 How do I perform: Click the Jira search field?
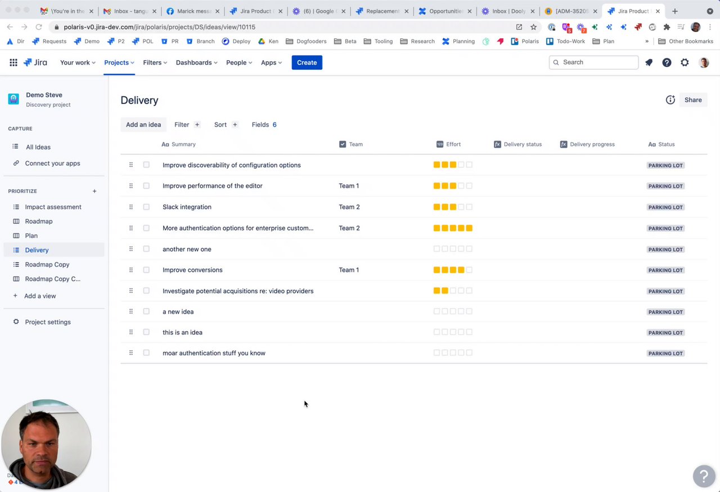593,62
